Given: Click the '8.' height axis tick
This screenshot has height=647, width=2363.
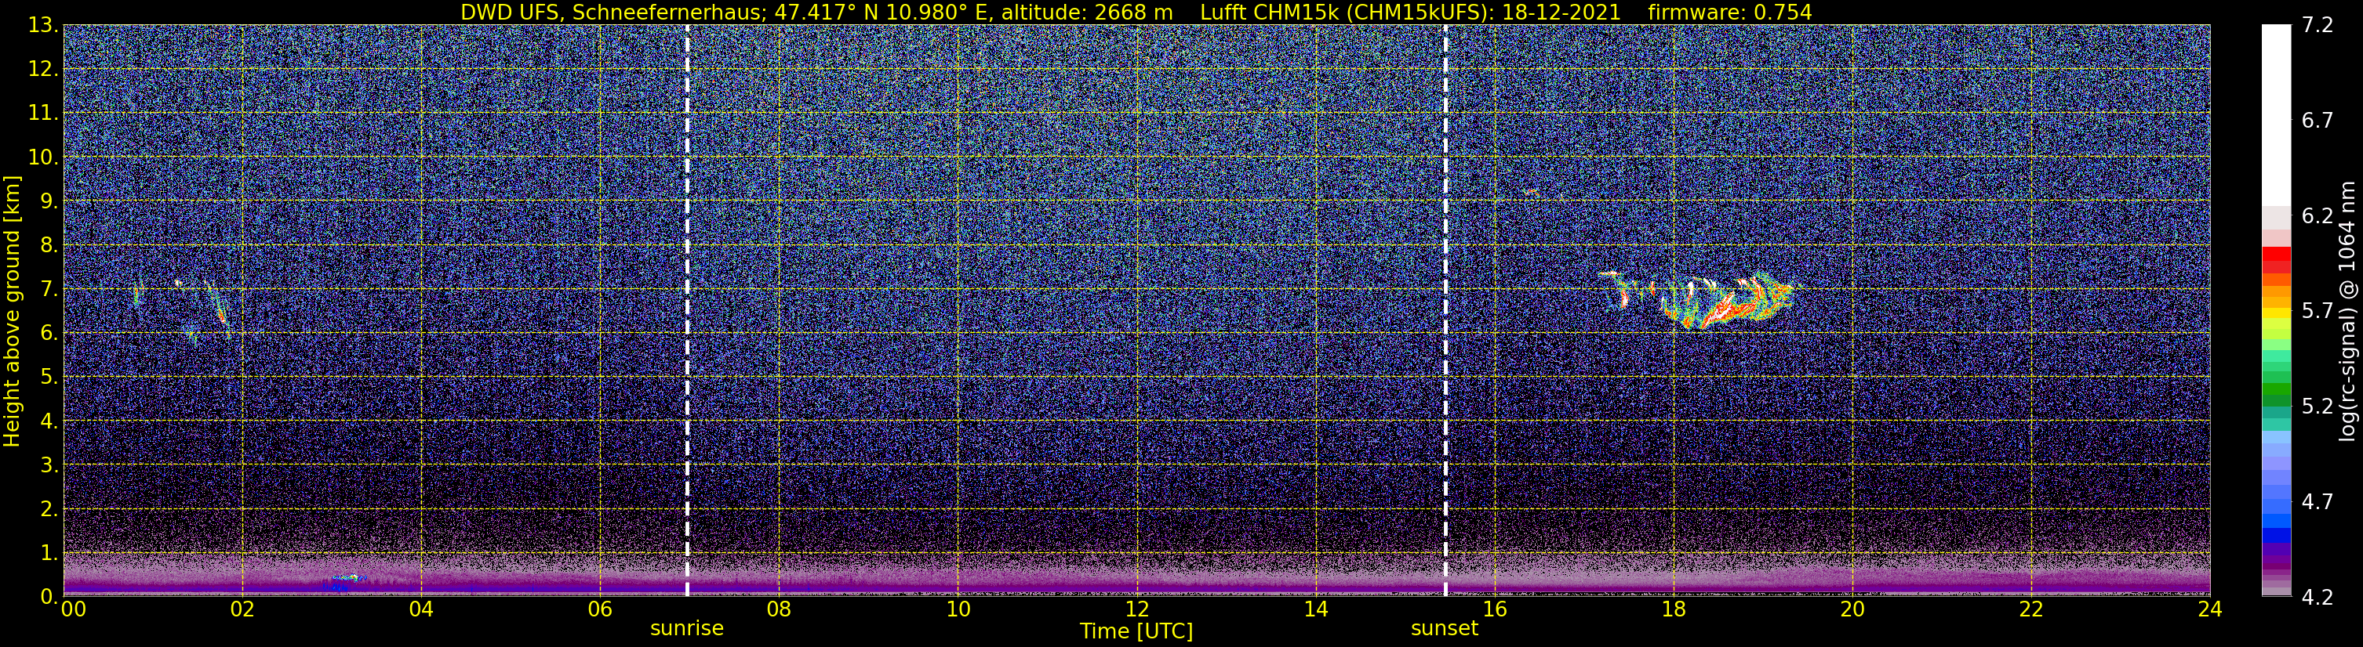Looking at the screenshot, I should [x=49, y=246].
